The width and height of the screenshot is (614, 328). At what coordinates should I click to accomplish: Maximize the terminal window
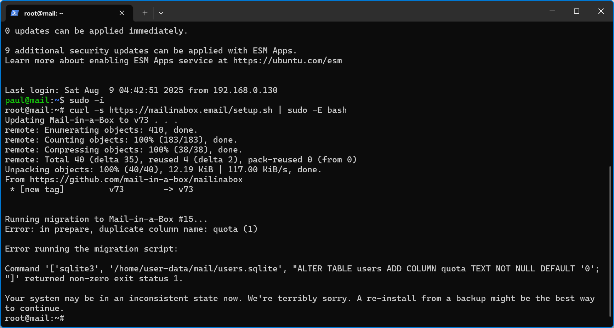coord(576,11)
